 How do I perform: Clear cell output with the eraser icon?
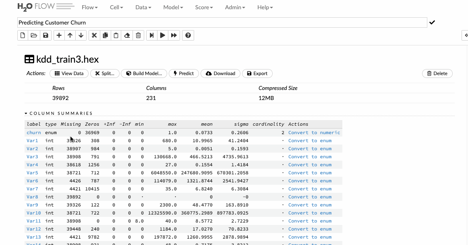[x=127, y=35]
